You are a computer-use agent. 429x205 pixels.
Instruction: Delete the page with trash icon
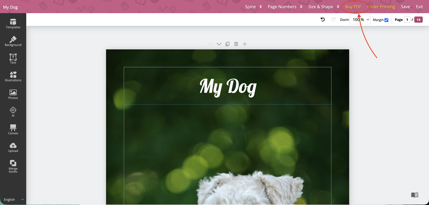(236, 44)
